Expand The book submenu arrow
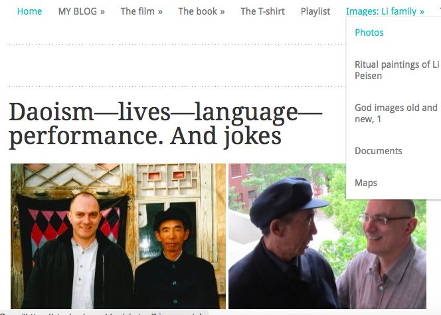The image size is (441, 315). pos(222,11)
